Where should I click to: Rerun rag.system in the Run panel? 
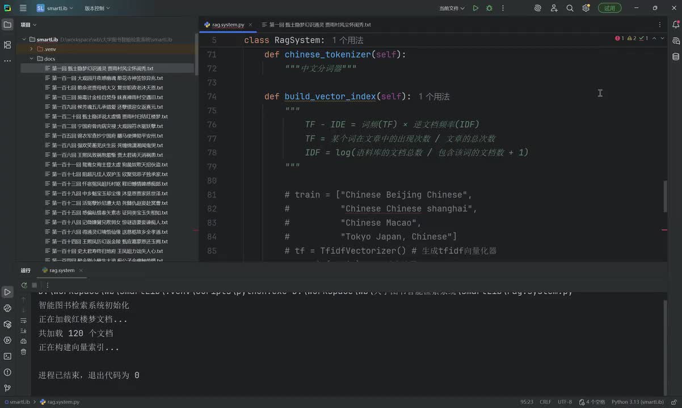24,285
